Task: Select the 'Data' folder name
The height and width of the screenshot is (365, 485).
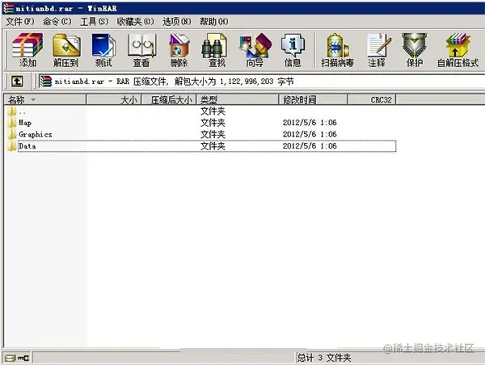Action: click(x=27, y=146)
